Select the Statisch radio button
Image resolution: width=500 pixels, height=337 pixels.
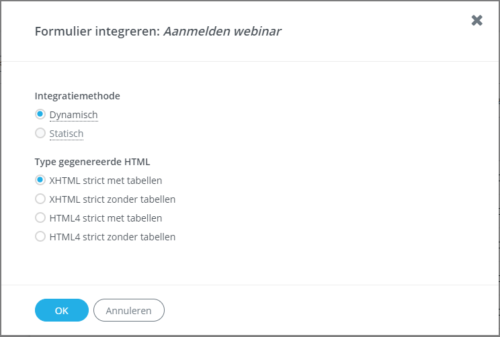coord(40,133)
